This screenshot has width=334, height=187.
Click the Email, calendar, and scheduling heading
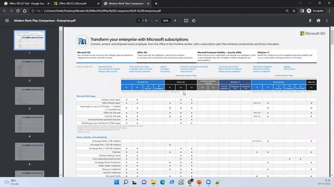[x=92, y=137]
